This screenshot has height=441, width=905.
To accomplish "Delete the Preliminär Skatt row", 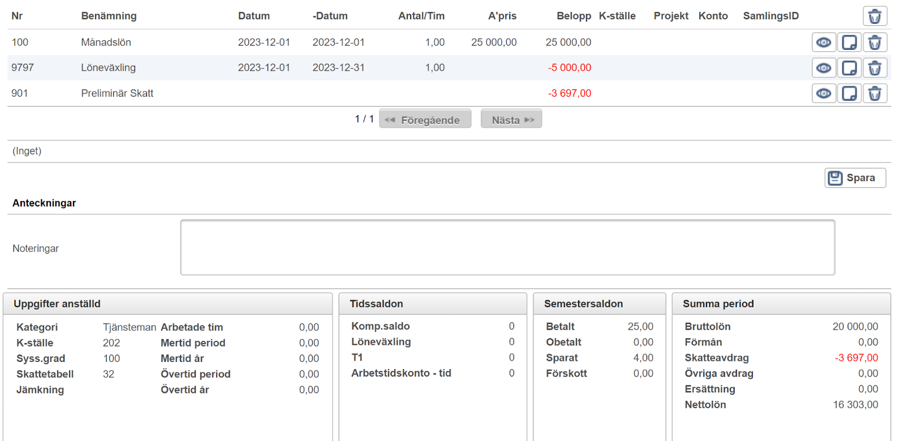I will point(874,93).
